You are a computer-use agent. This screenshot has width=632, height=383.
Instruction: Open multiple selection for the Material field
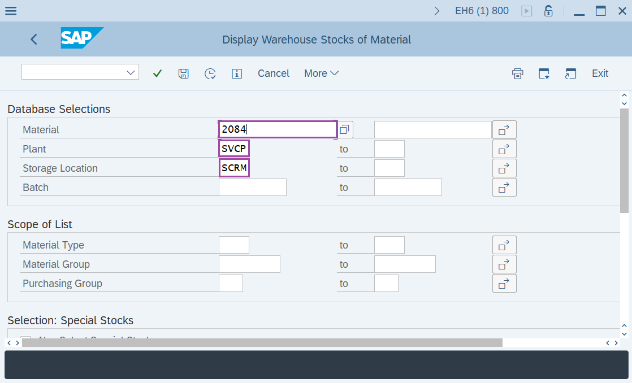[x=504, y=129]
